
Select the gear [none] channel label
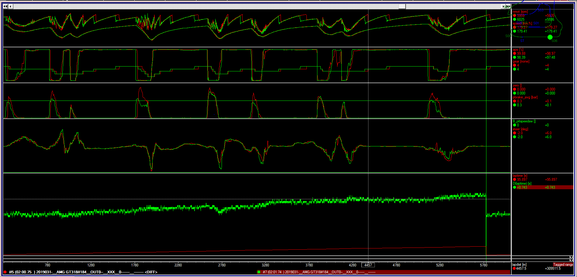click(521, 61)
